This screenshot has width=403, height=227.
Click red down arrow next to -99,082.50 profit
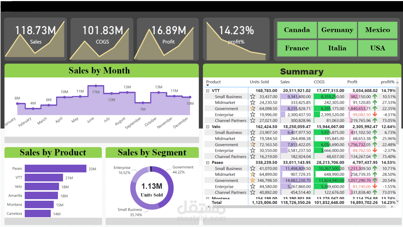(375, 114)
